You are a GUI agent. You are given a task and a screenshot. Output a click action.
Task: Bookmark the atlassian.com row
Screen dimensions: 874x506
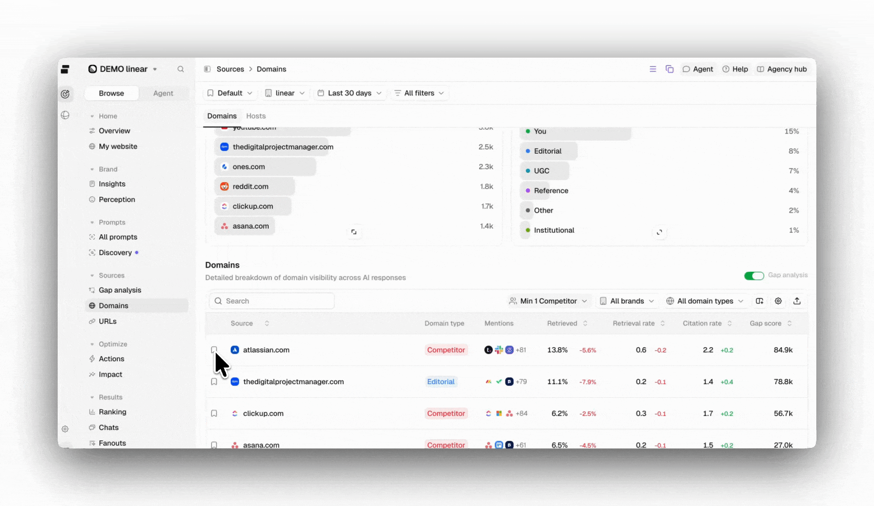[x=214, y=350]
